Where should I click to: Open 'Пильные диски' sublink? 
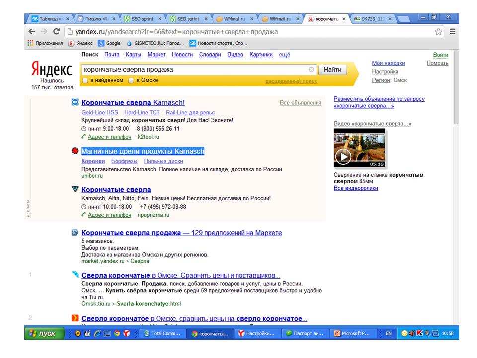click(x=163, y=161)
